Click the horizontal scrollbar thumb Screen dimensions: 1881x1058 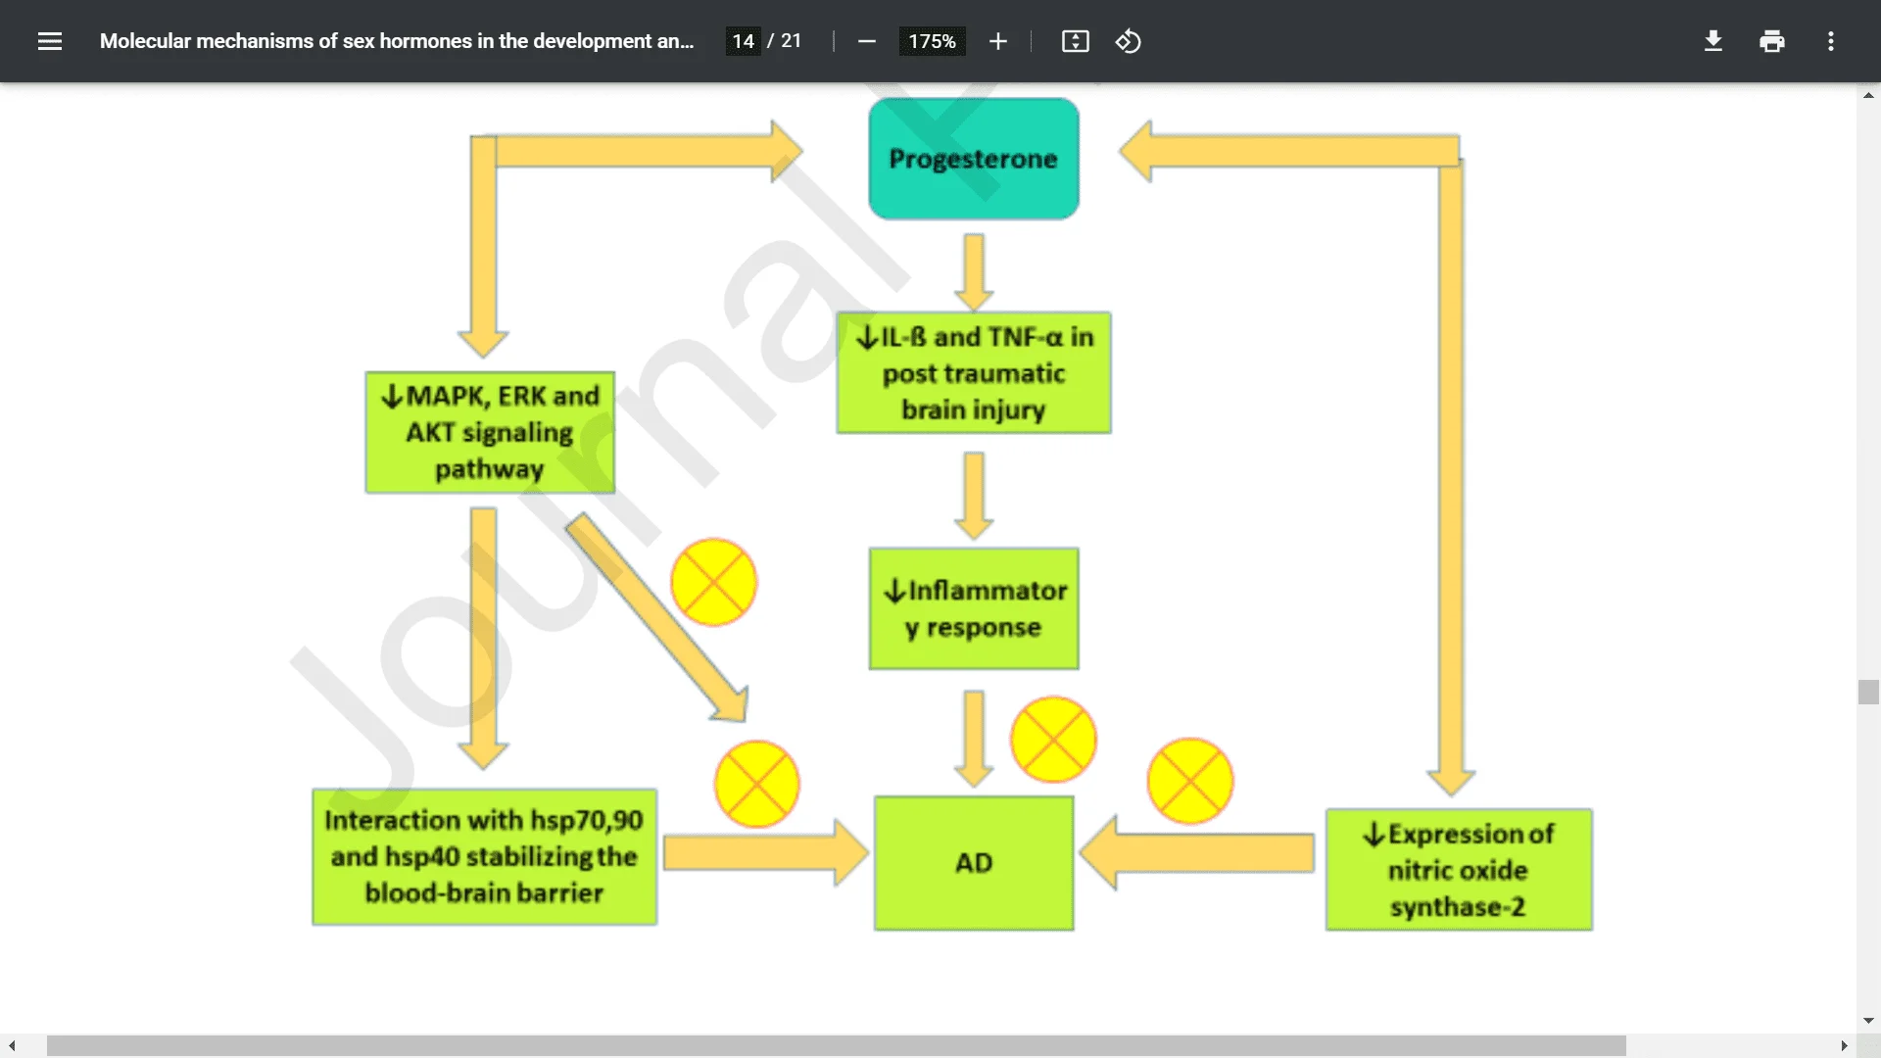[x=837, y=1045]
